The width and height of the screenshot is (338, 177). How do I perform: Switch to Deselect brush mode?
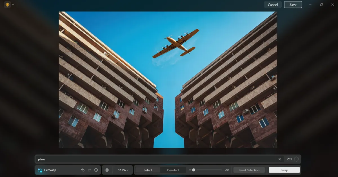pos(173,170)
